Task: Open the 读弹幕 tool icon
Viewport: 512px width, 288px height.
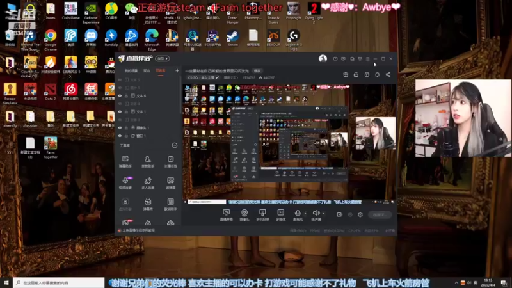Action: 170,183
